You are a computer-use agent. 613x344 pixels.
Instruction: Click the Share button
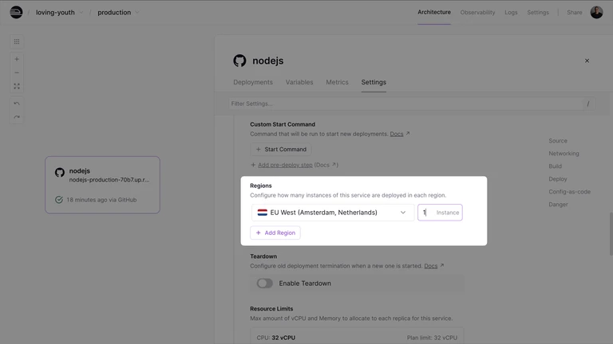pyautogui.click(x=575, y=13)
